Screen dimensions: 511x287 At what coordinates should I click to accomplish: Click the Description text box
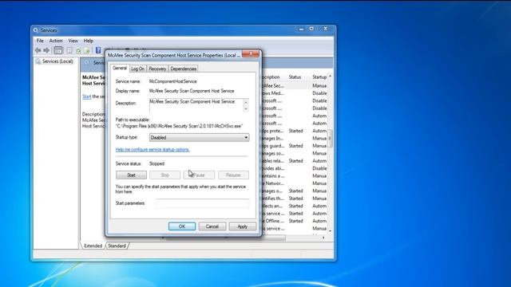[196, 105]
